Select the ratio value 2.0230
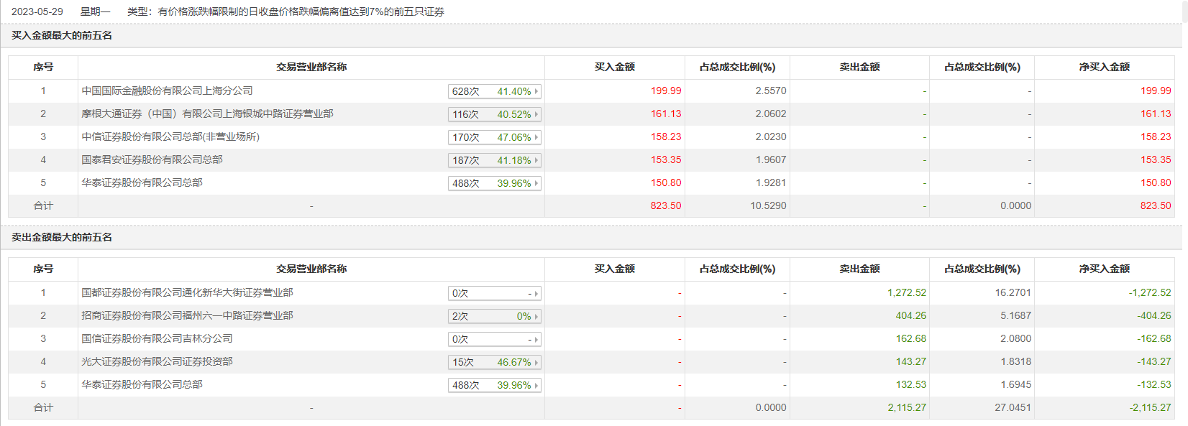1188x426 pixels. 771,136
